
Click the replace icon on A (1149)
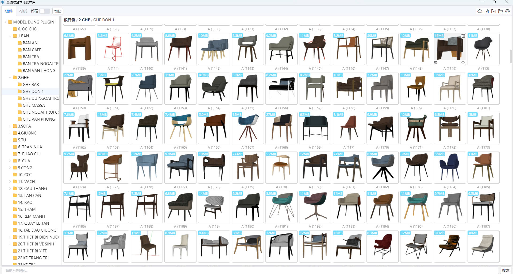tap(436, 62)
